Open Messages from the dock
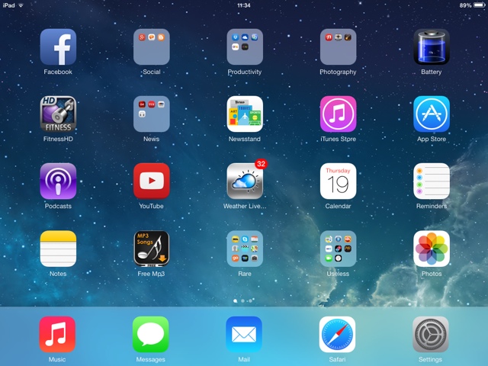This screenshot has width=488, height=366. [151, 335]
